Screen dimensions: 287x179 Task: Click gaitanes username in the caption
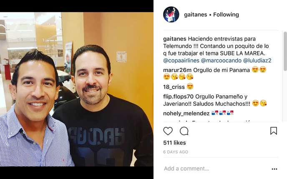tap(175, 39)
